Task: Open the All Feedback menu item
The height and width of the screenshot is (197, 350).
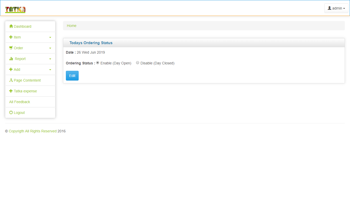Action: pyautogui.click(x=20, y=102)
